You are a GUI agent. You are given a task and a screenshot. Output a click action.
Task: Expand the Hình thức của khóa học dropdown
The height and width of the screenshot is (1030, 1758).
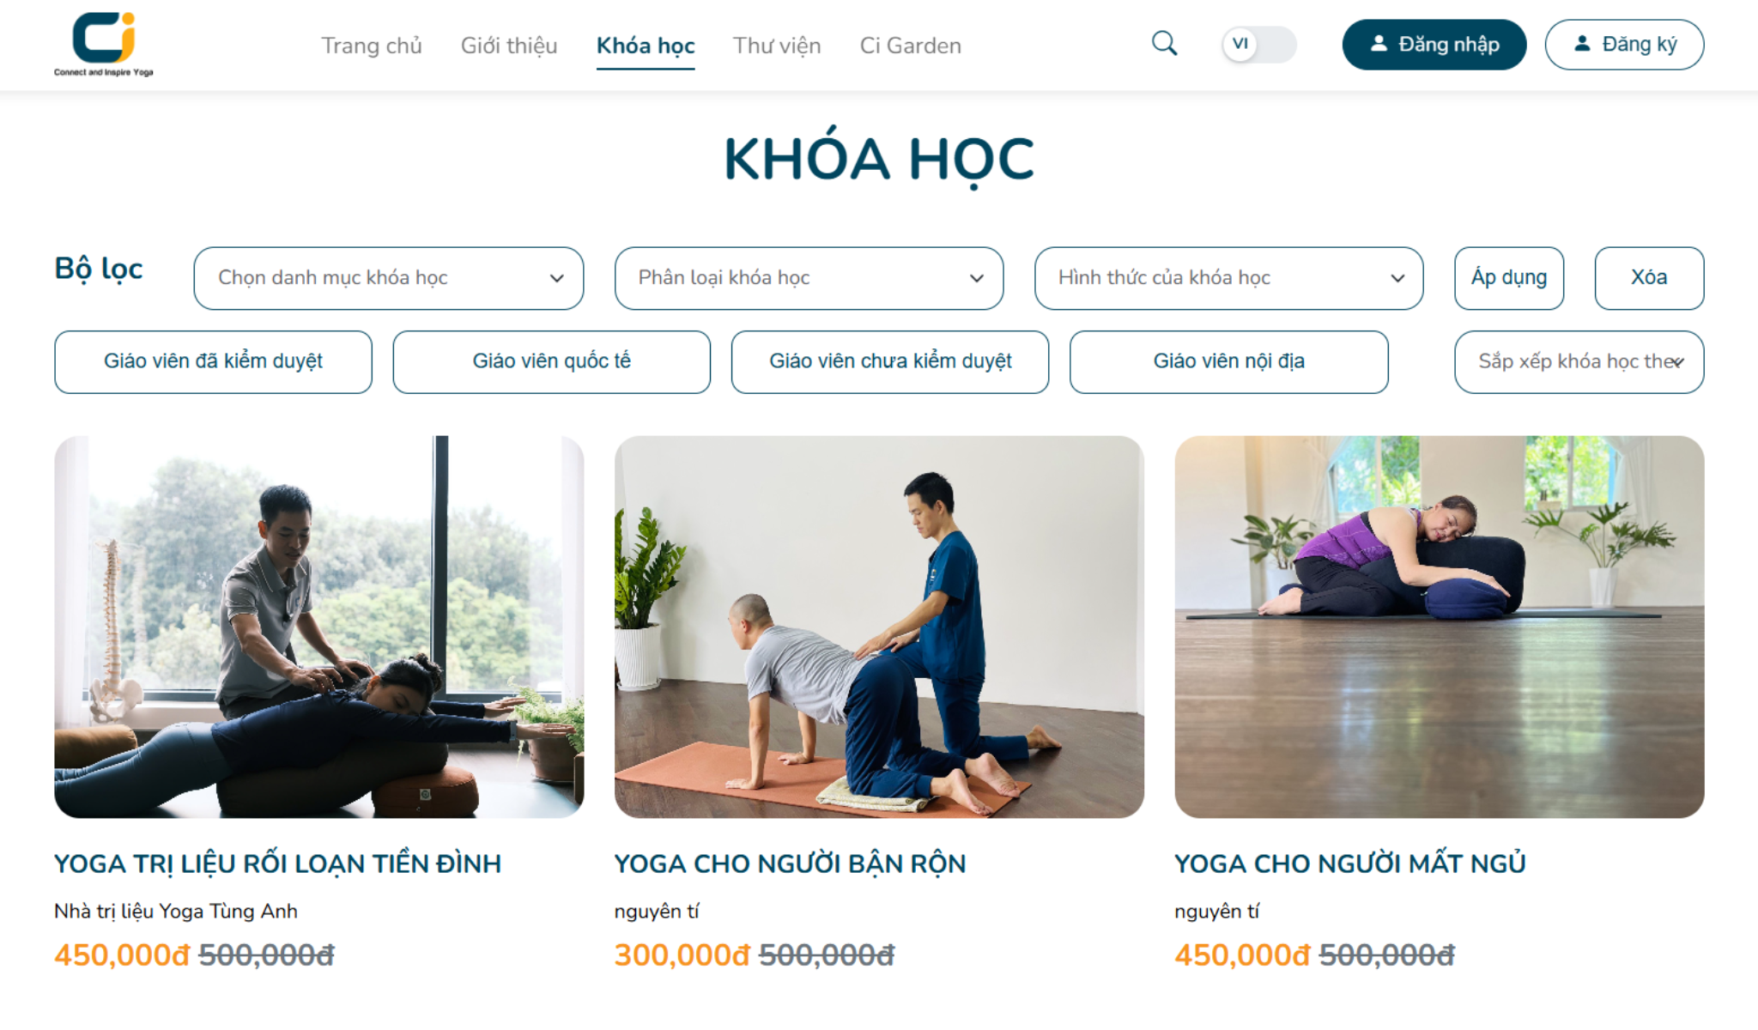1228,278
